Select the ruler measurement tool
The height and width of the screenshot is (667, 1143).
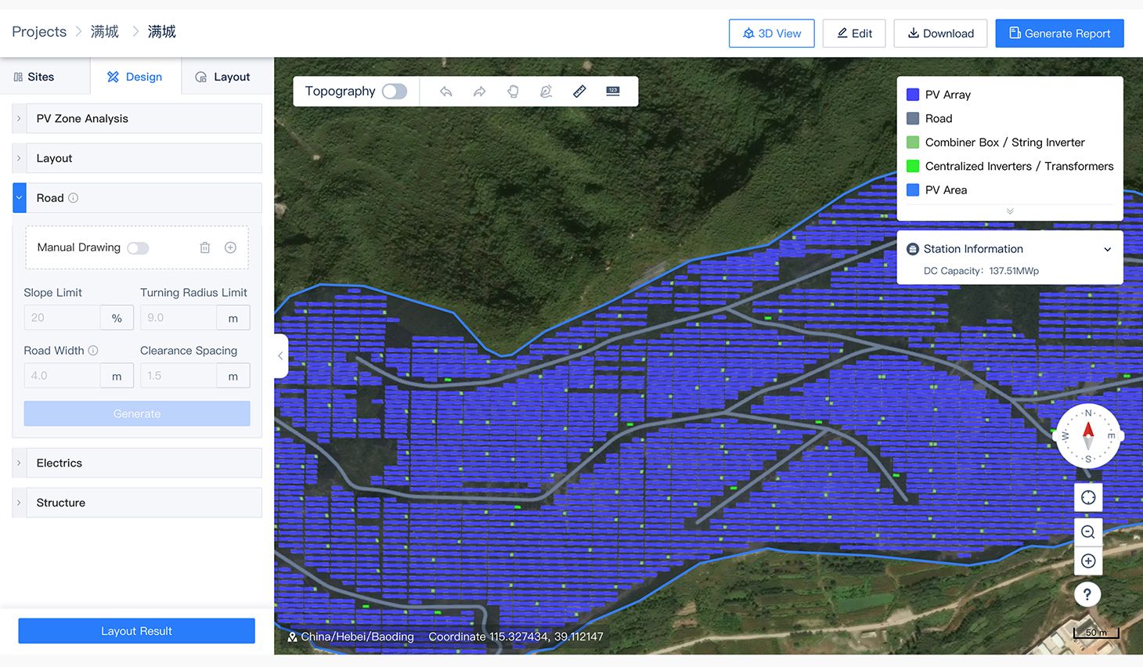579,92
